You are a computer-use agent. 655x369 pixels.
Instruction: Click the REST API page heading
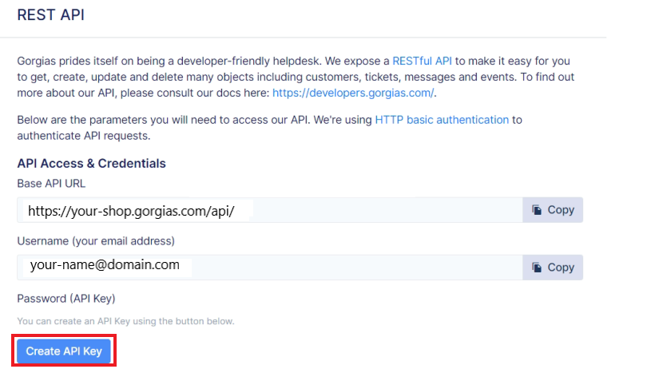(50, 14)
